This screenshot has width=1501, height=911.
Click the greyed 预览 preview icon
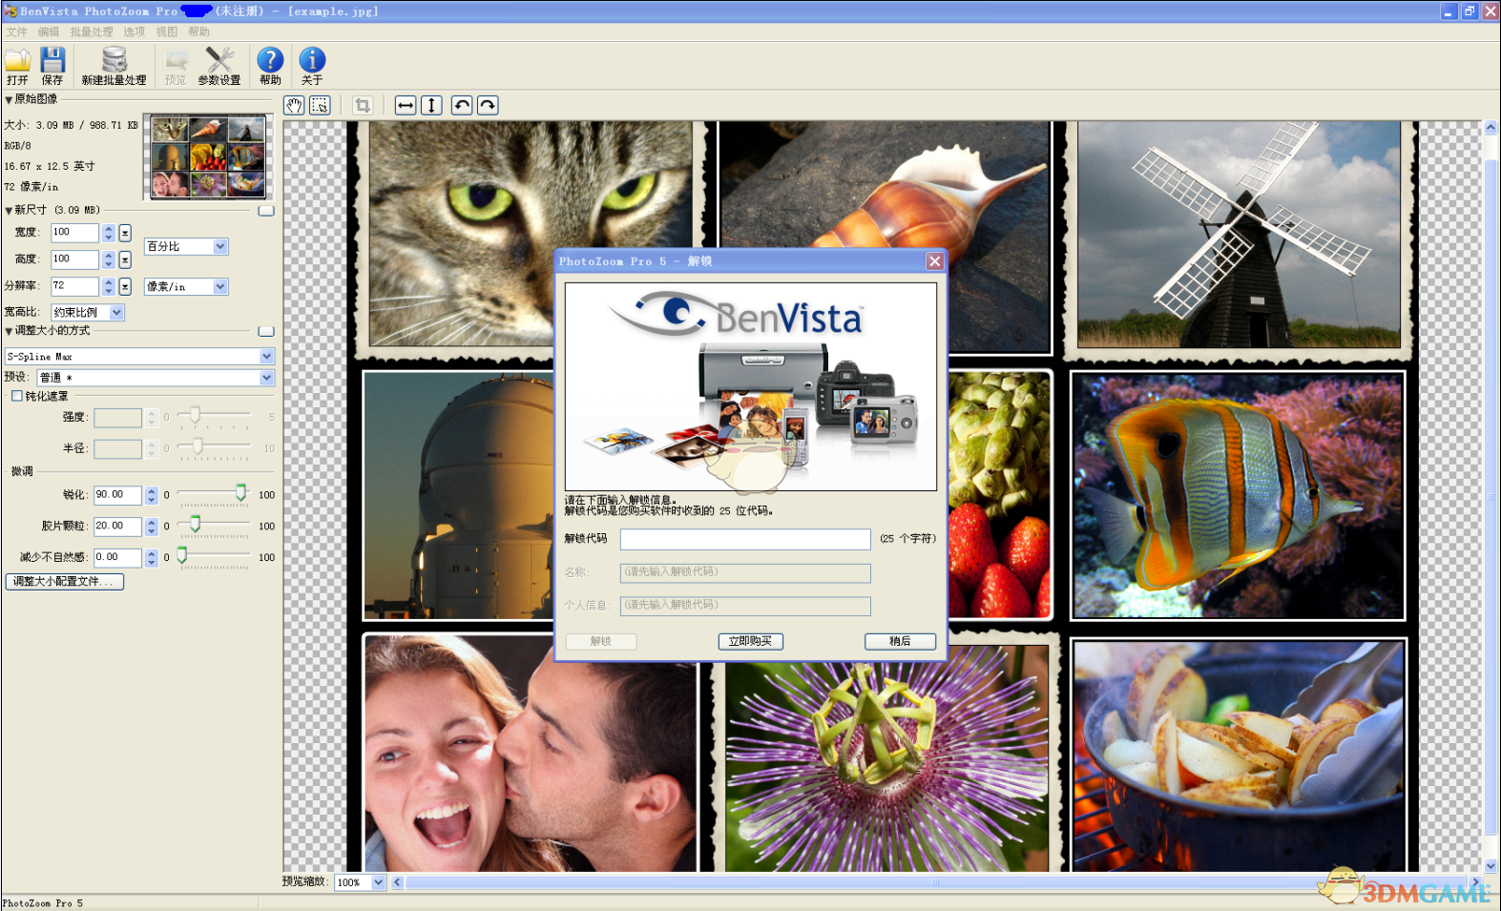[x=177, y=60]
